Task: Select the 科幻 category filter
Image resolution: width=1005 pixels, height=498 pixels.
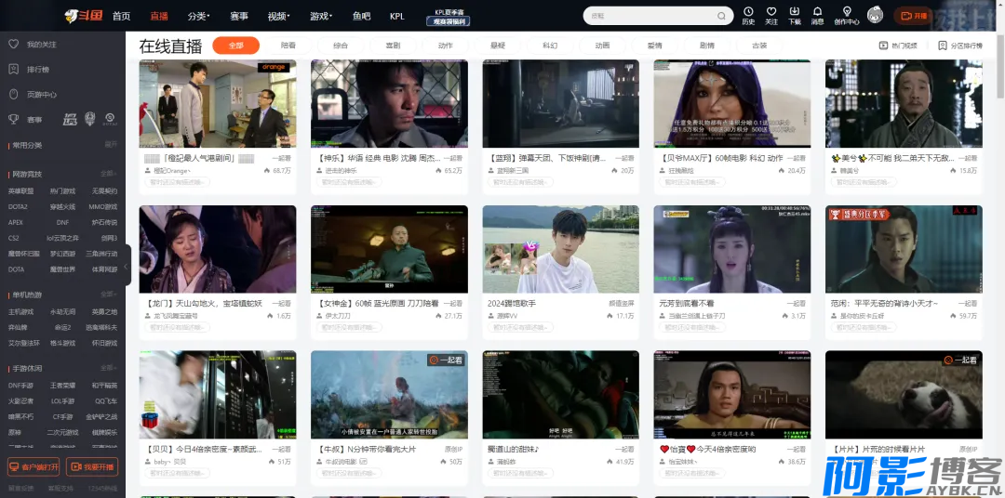Action: pos(550,46)
